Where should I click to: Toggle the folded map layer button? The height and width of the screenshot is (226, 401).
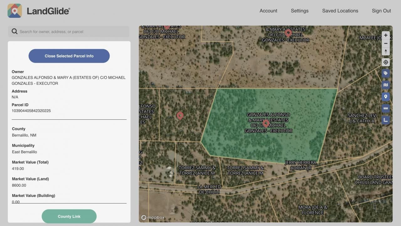click(386, 85)
